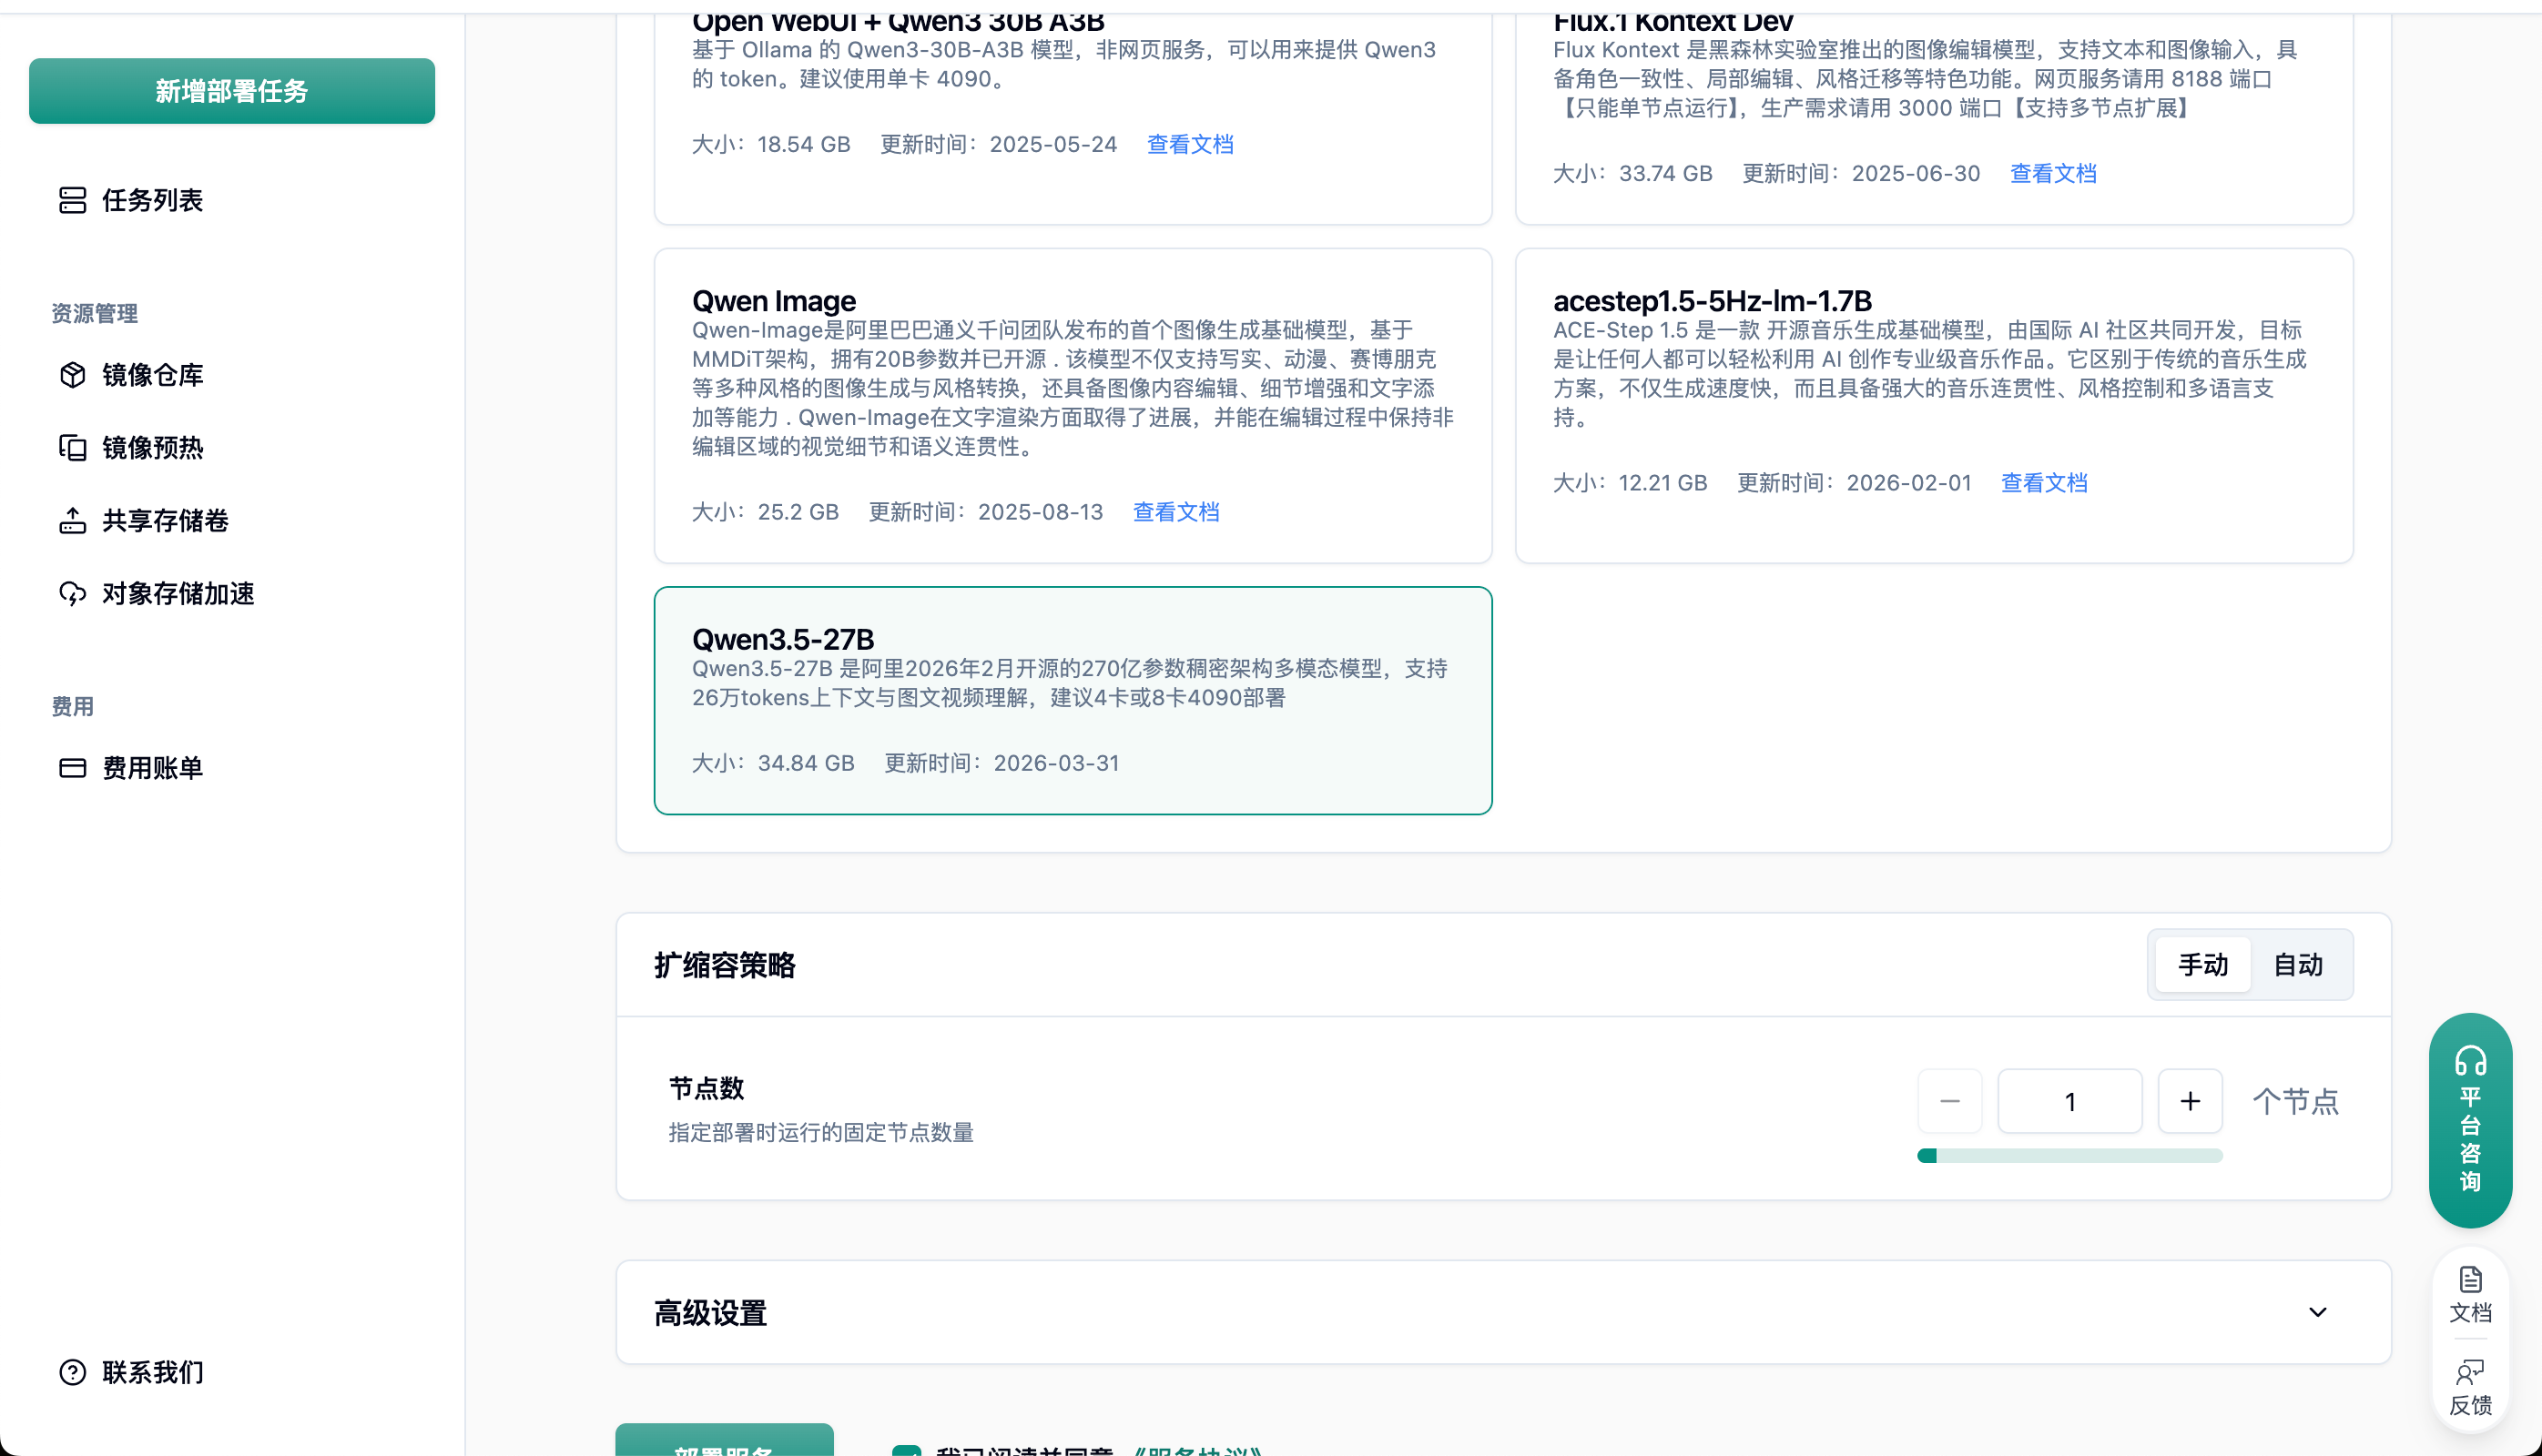2542x1456 pixels.
Task: Open the 镜像仓库 cube icon
Action: click(x=72, y=375)
